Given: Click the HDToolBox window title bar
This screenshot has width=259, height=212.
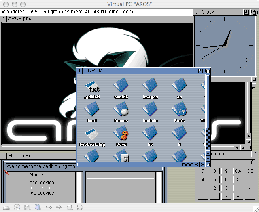Looking at the screenshot, I should (41, 156).
